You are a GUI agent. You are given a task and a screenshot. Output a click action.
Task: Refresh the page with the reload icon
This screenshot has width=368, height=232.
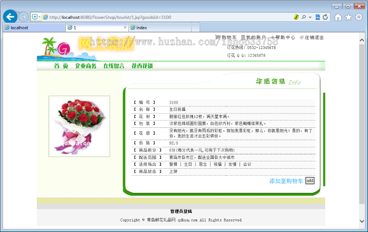point(325,17)
